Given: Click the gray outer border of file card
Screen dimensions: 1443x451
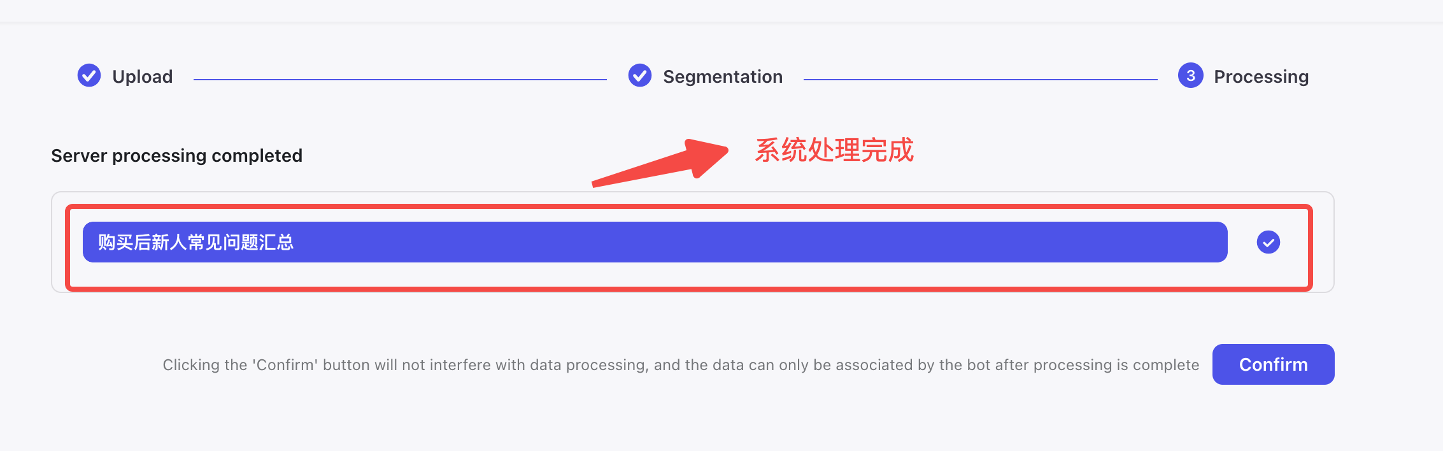Looking at the screenshot, I should [693, 192].
